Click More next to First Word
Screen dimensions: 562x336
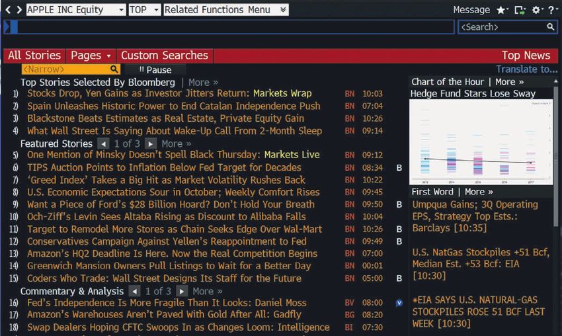[479, 192]
